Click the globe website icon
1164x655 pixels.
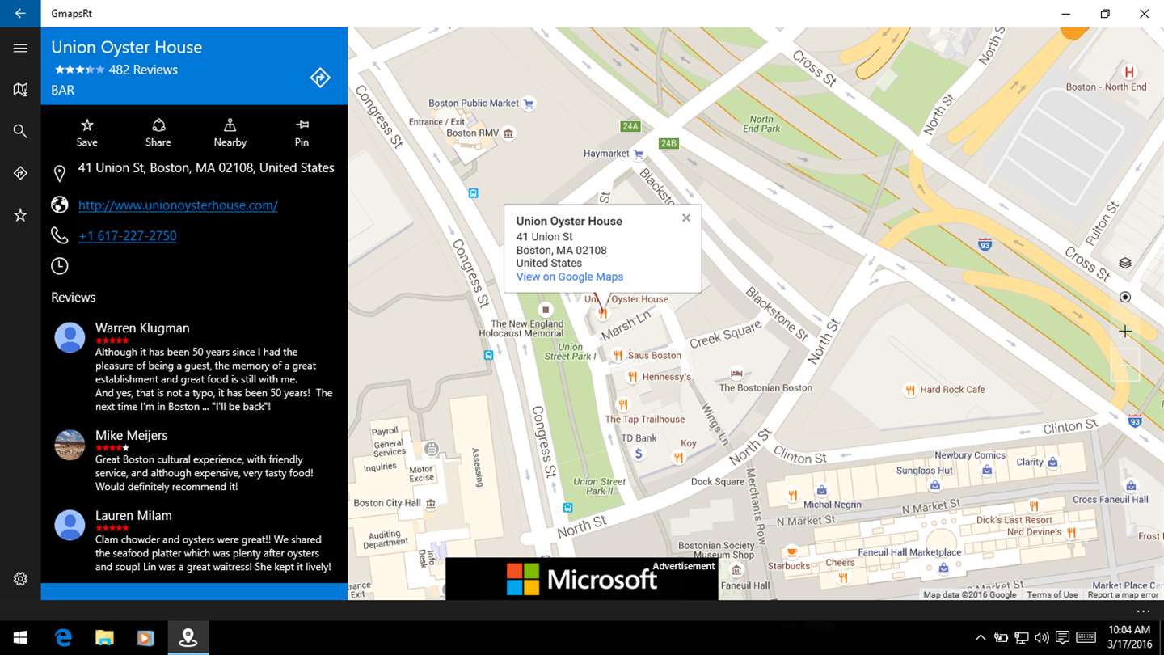click(59, 205)
